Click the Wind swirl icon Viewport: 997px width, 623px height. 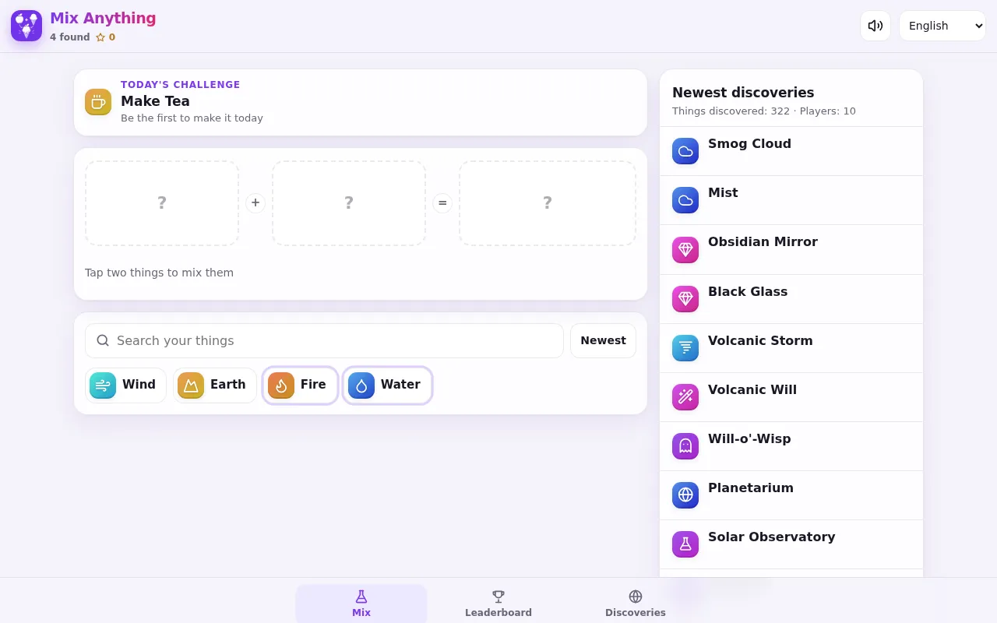coord(103,385)
